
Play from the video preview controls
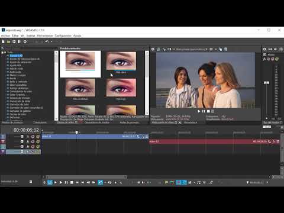[199, 111]
